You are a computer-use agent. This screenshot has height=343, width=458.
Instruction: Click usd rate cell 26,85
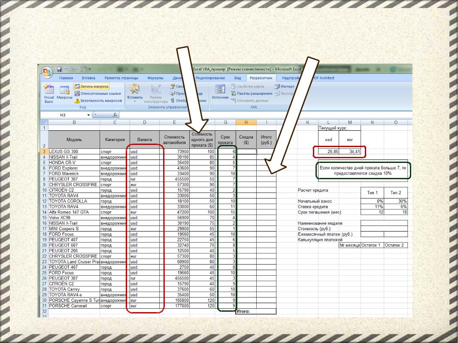[329, 152]
